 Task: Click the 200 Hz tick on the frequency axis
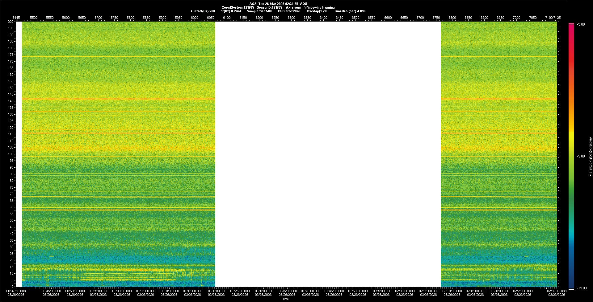coord(11,22)
